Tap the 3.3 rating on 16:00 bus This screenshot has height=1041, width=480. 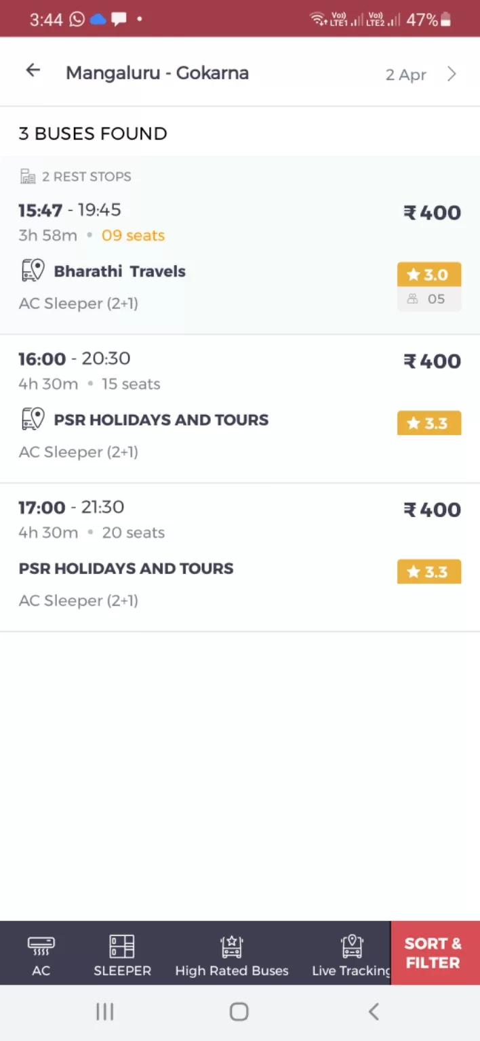[429, 423]
